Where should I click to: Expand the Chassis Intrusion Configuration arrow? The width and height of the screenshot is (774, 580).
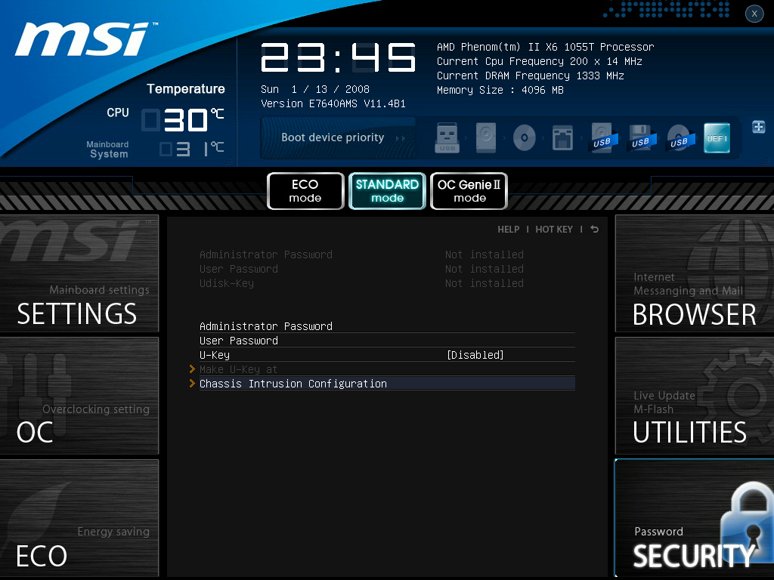tap(192, 383)
